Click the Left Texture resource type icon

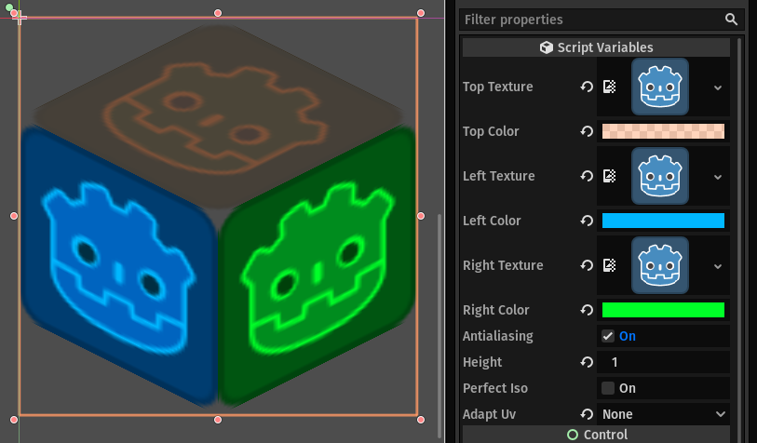(x=609, y=176)
